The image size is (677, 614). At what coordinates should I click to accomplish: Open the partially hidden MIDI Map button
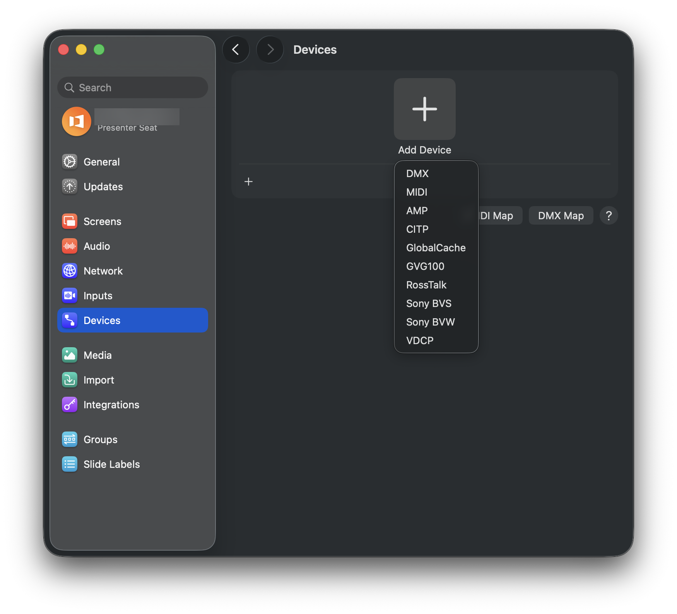(x=500, y=215)
